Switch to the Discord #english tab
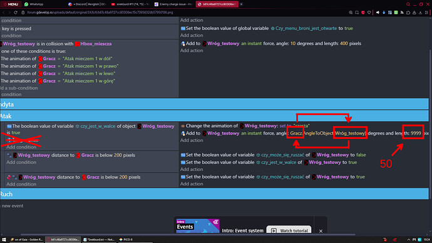432x243 pixels. point(87,4)
